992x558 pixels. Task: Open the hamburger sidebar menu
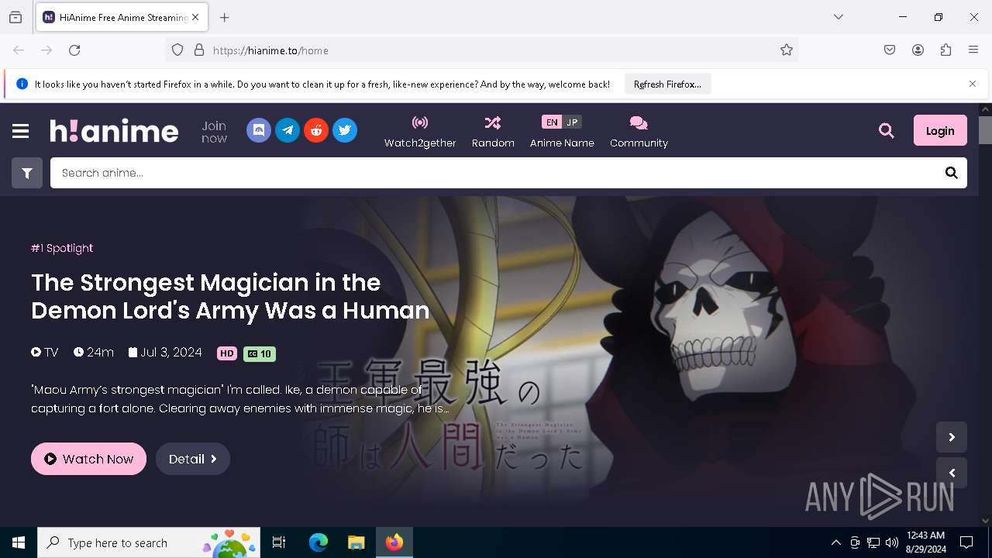tap(21, 131)
